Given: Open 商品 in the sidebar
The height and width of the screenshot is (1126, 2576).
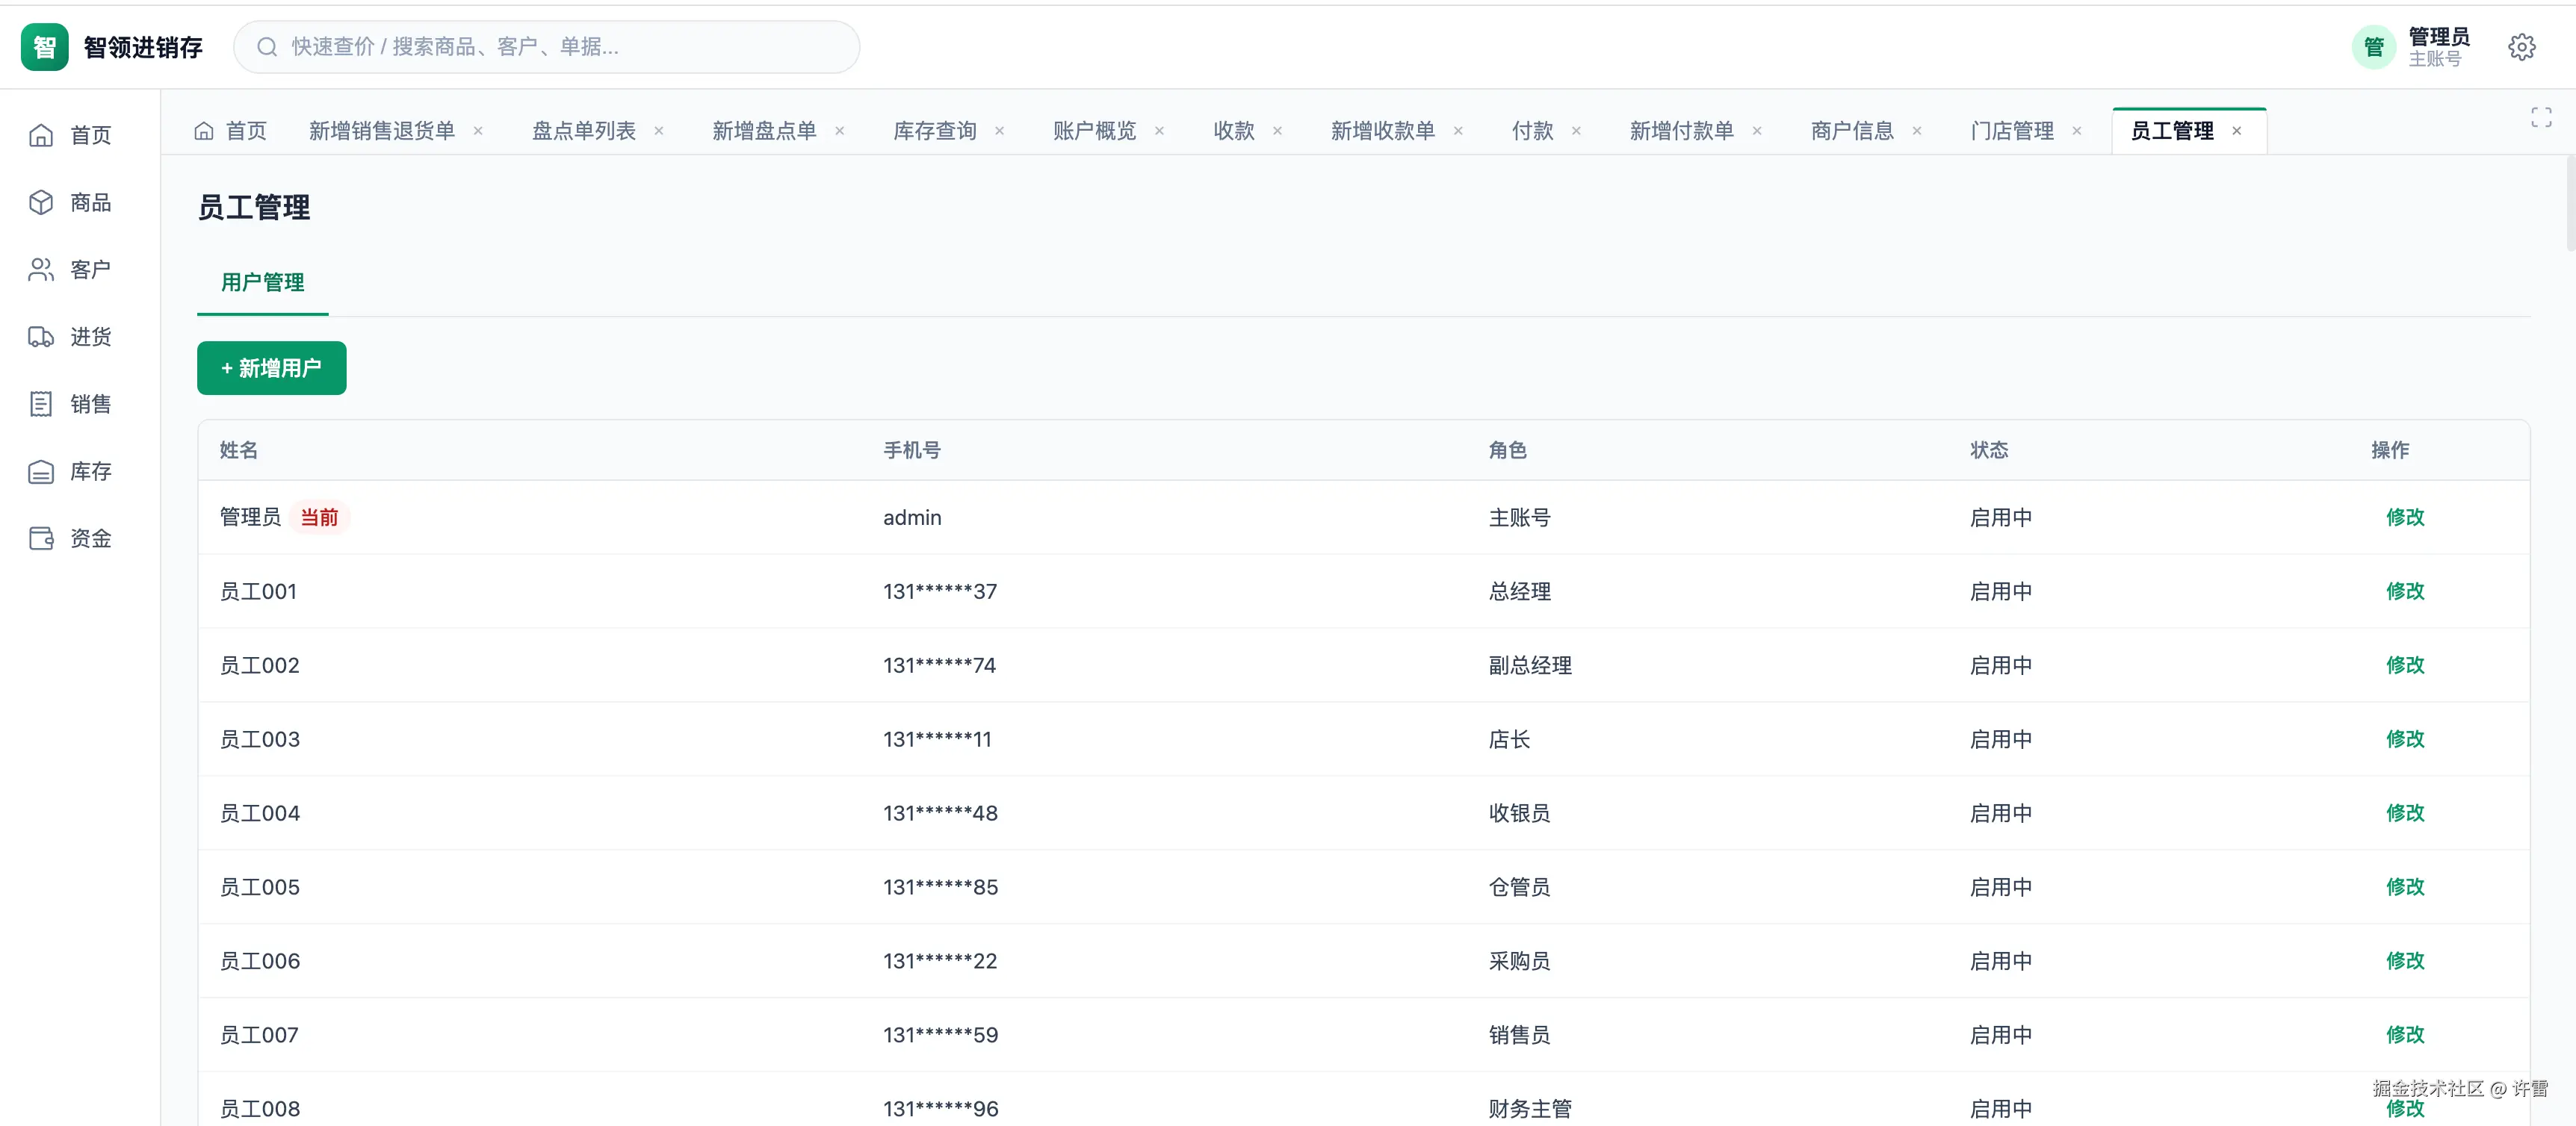Looking at the screenshot, I should tap(70, 203).
